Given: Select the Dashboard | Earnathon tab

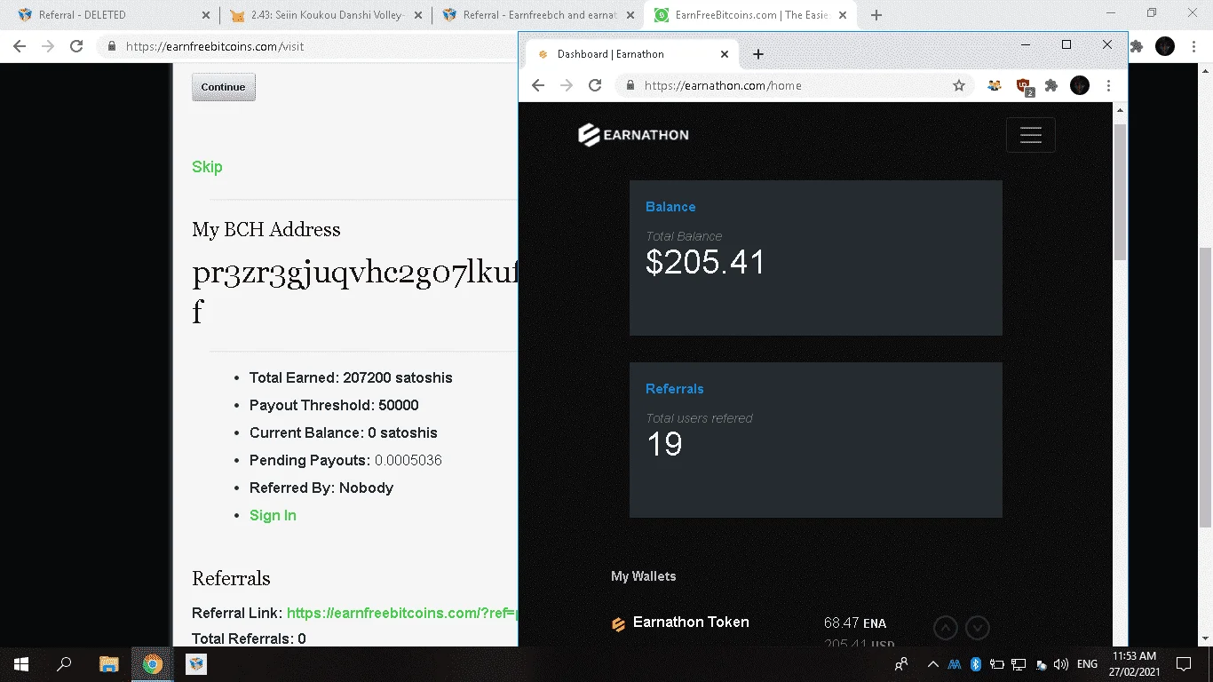Looking at the screenshot, I should point(632,54).
